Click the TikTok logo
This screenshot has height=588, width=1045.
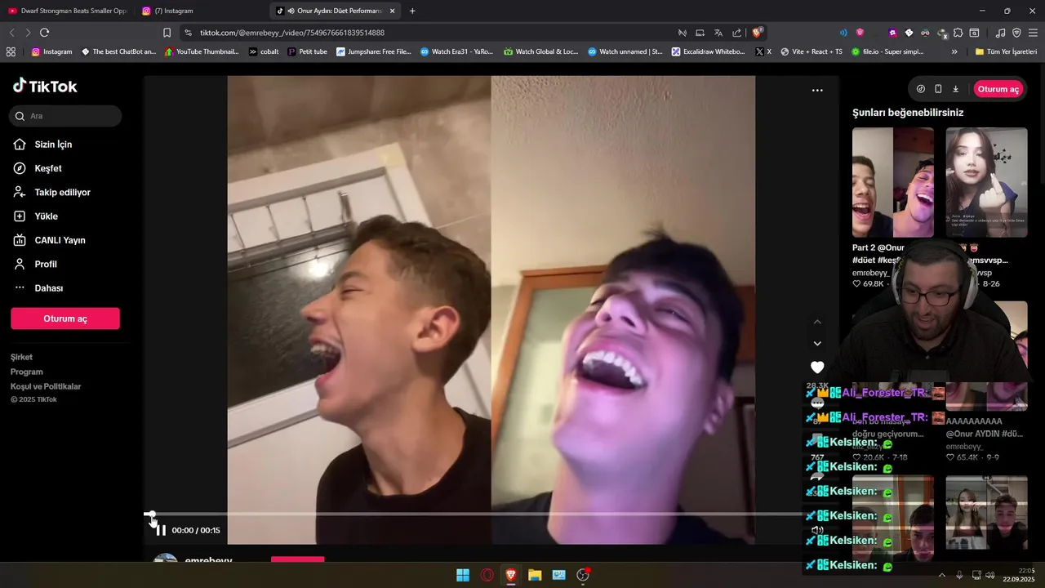(45, 86)
